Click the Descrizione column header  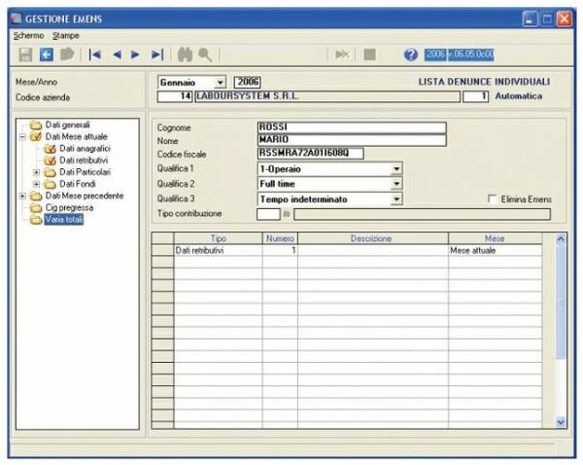click(x=373, y=238)
